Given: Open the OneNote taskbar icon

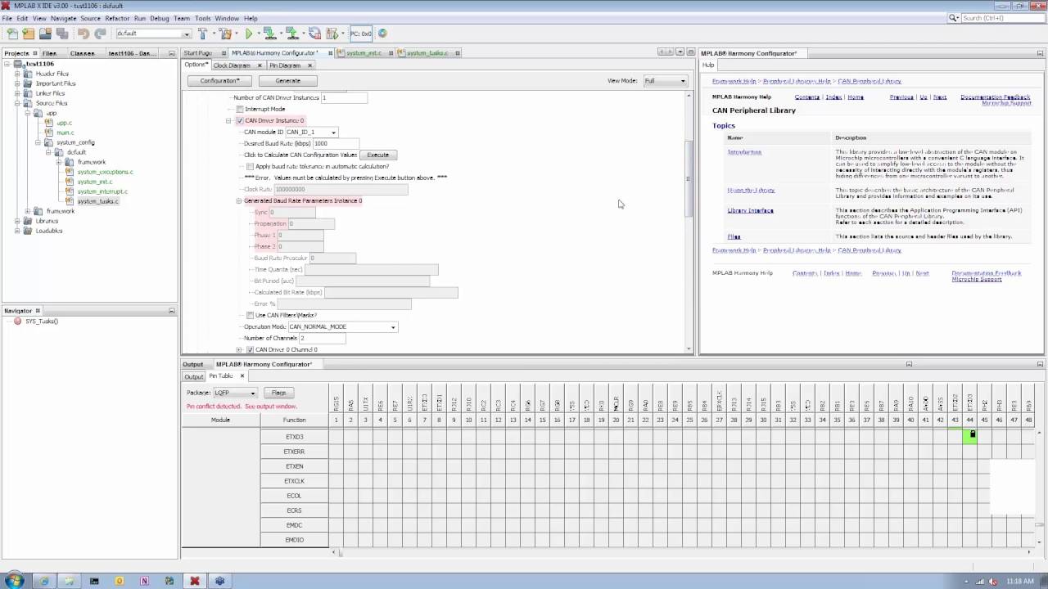Looking at the screenshot, I should pyautogui.click(x=144, y=581).
